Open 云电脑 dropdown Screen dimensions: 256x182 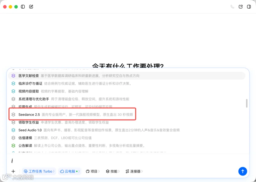click(70, 171)
